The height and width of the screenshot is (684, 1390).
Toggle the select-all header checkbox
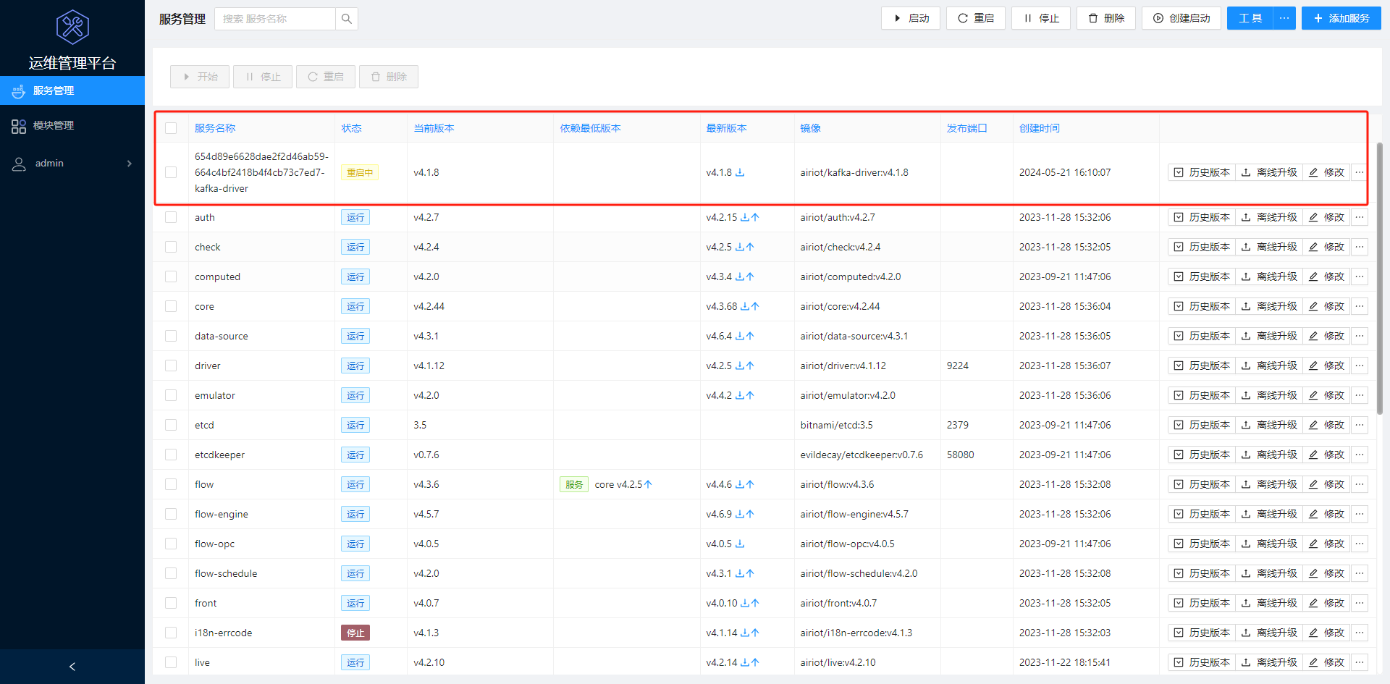(x=171, y=128)
